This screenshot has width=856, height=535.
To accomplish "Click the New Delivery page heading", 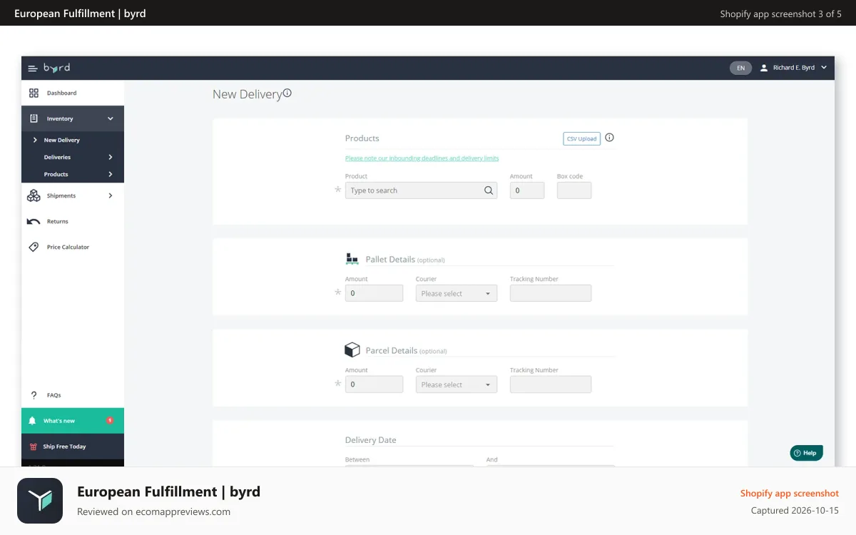I will pyautogui.click(x=248, y=94).
